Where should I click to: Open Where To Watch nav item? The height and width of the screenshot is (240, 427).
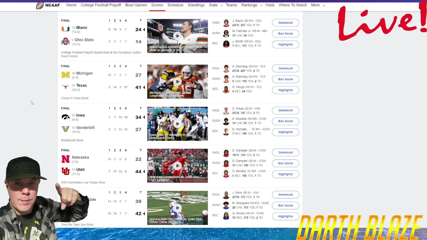click(x=293, y=5)
